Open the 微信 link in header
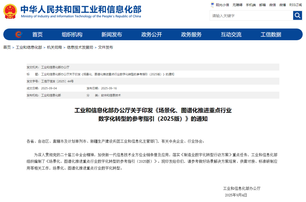The height and width of the screenshot is (202, 306). [273, 5]
